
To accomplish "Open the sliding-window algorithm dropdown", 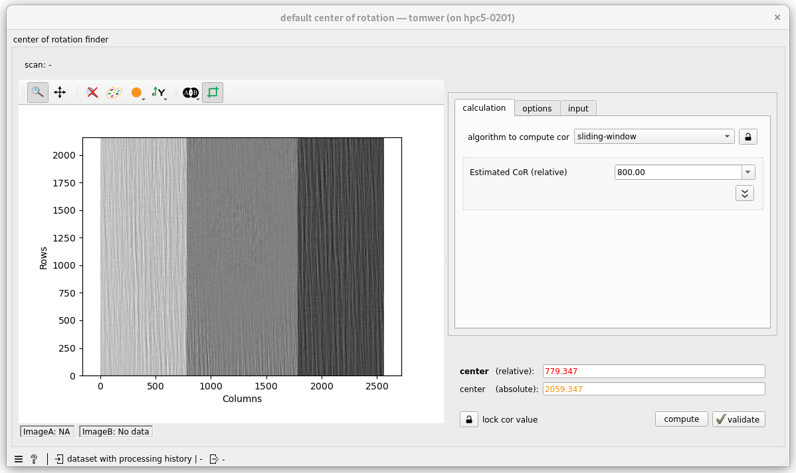I will [x=654, y=137].
